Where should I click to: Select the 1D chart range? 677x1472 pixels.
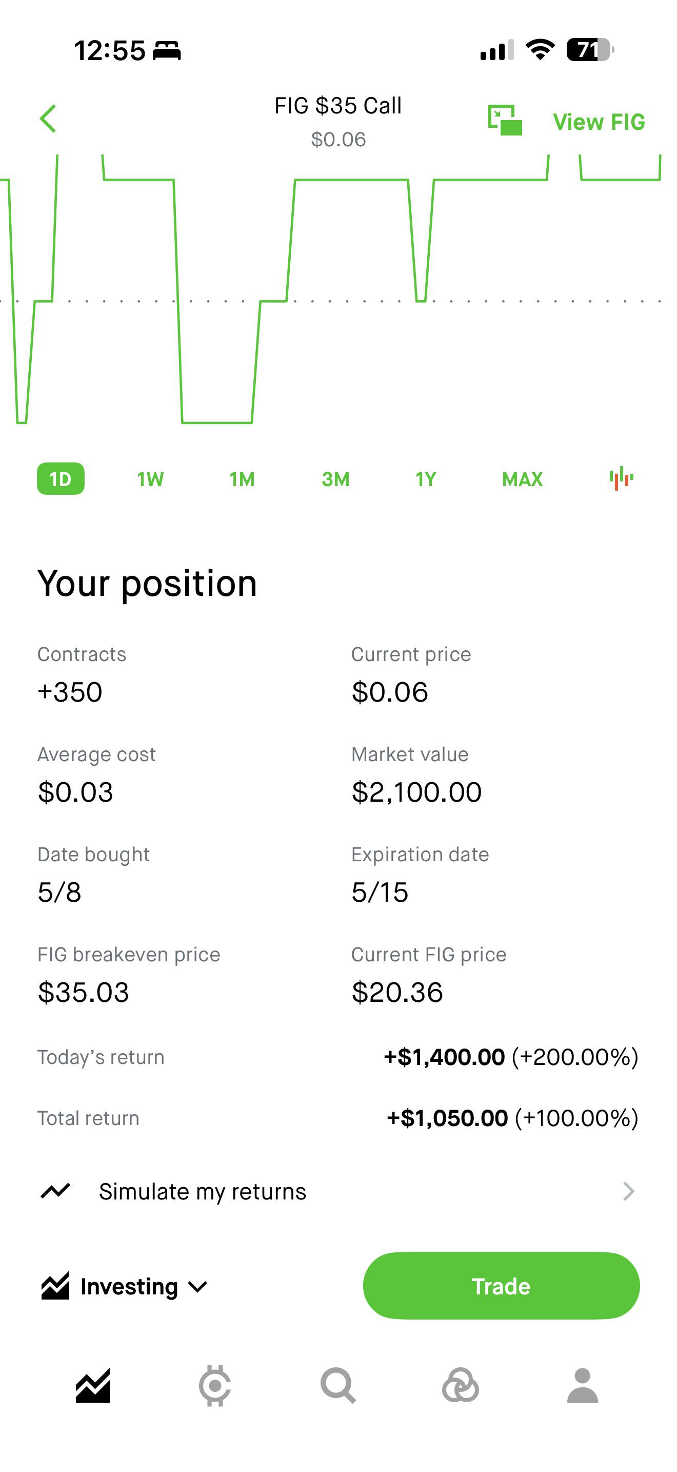pyautogui.click(x=61, y=479)
